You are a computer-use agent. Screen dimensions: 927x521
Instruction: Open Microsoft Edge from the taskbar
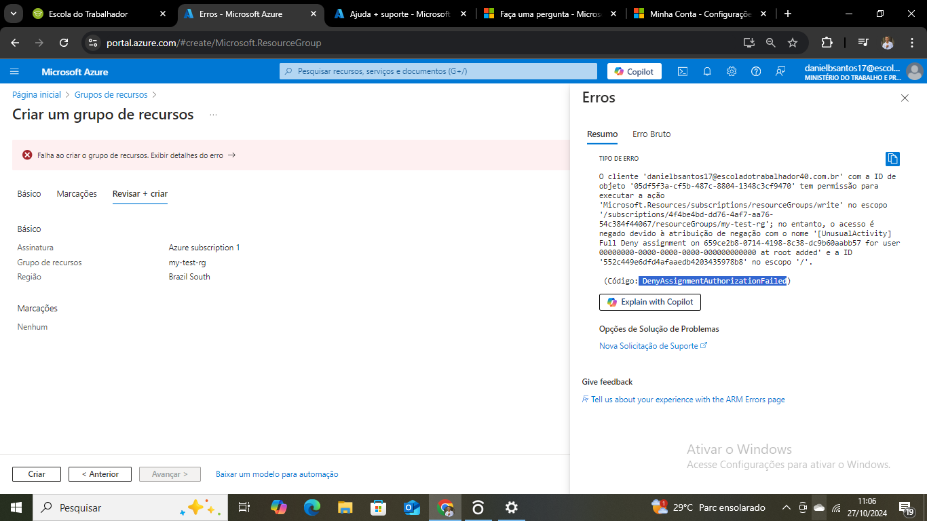(311, 507)
